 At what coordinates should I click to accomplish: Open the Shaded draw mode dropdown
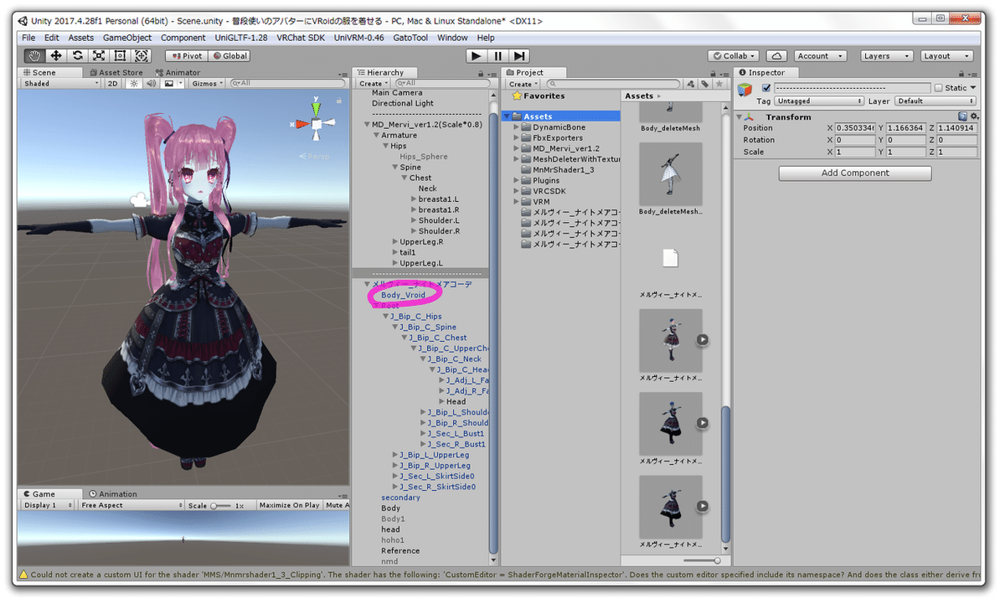(x=61, y=83)
